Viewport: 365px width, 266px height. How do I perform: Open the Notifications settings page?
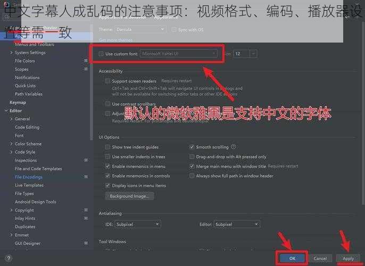coord(27,78)
